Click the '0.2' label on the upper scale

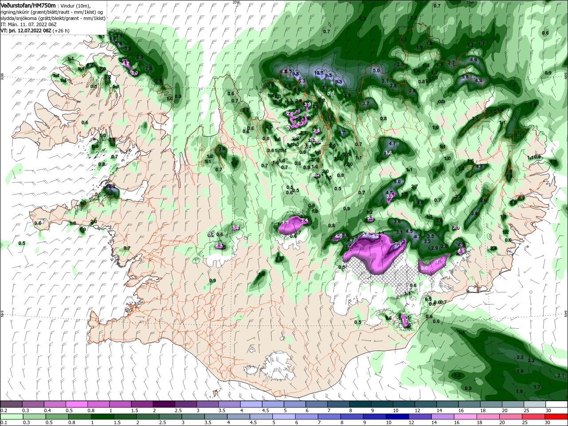point(4,410)
